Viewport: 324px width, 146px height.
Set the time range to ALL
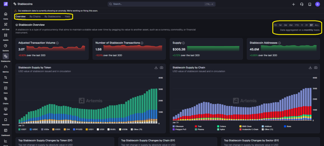point(316,25)
